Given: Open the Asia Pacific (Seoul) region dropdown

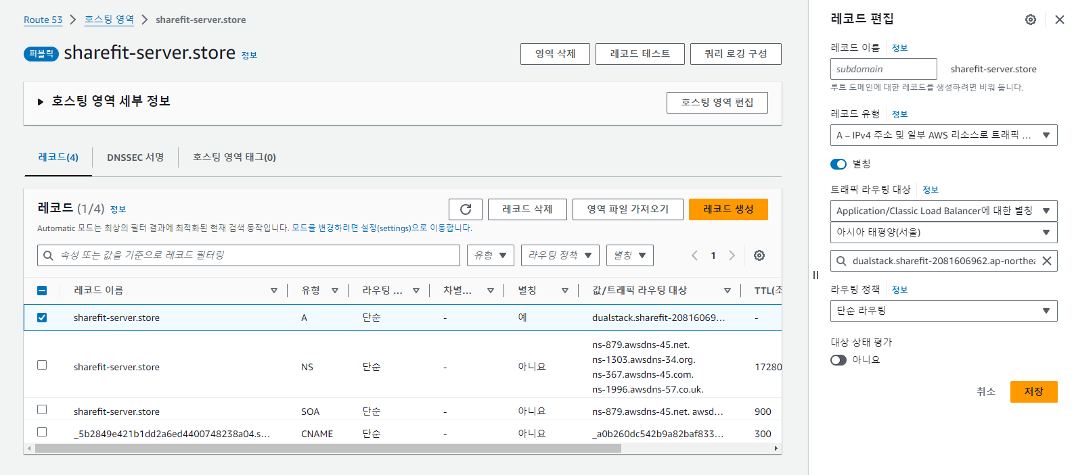Looking at the screenshot, I should 944,232.
